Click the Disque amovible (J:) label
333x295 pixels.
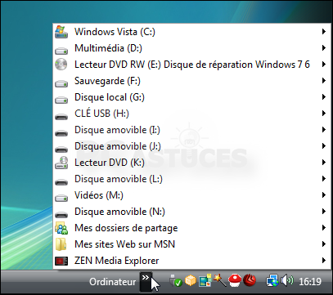click(118, 146)
